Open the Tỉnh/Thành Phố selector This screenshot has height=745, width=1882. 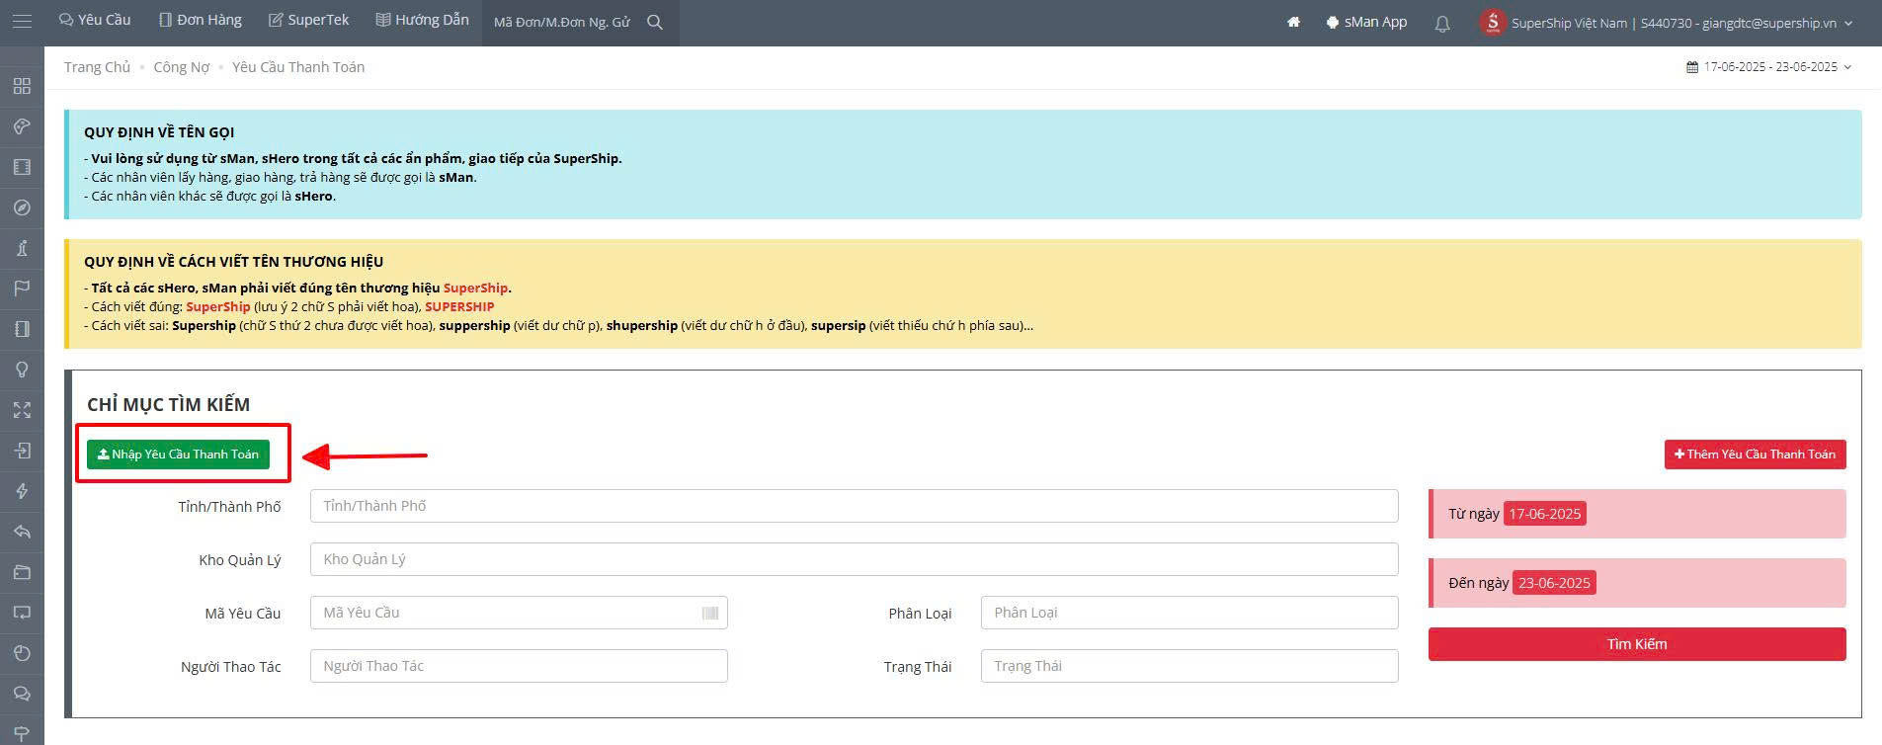(x=854, y=506)
